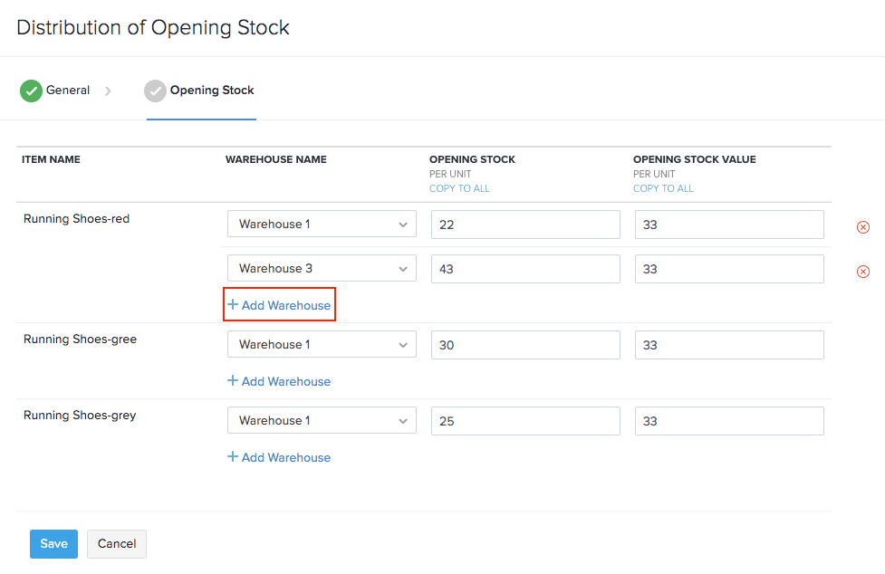Select the Opening Stock tab

(x=211, y=91)
